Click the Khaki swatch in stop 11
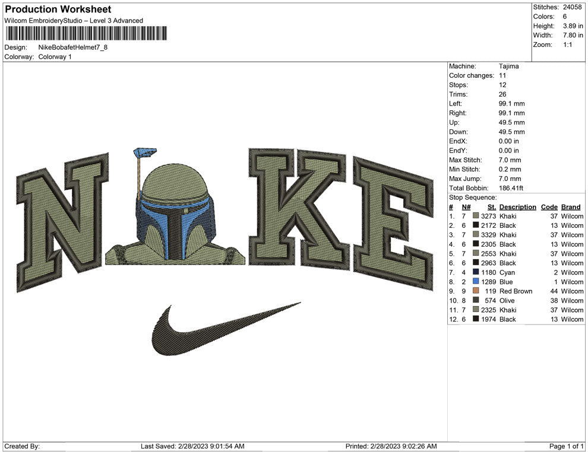The width and height of the screenshot is (588, 452). pos(476,309)
